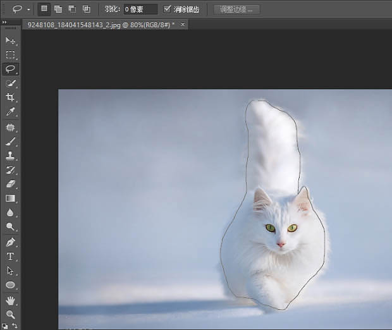Choose the Horizontal Type tool
The image size is (392, 330).
(10, 256)
